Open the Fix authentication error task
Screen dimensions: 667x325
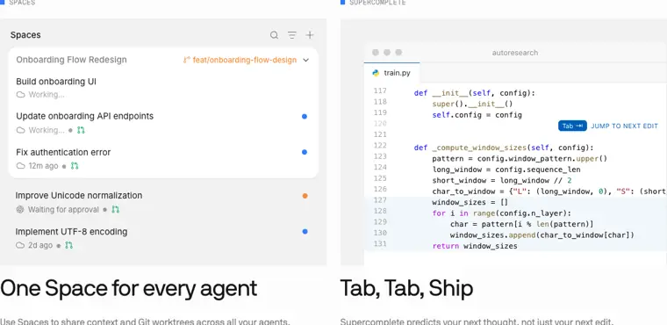tap(63, 152)
